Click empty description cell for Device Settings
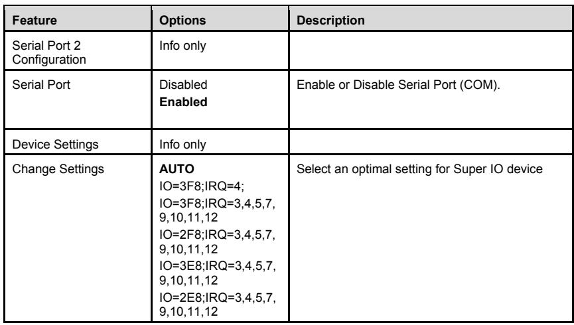This screenshot has width=574, height=325. point(431,142)
